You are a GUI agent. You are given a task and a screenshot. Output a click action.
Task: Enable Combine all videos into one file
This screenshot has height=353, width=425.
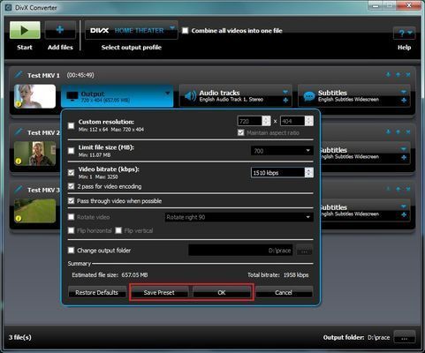pyautogui.click(x=185, y=31)
